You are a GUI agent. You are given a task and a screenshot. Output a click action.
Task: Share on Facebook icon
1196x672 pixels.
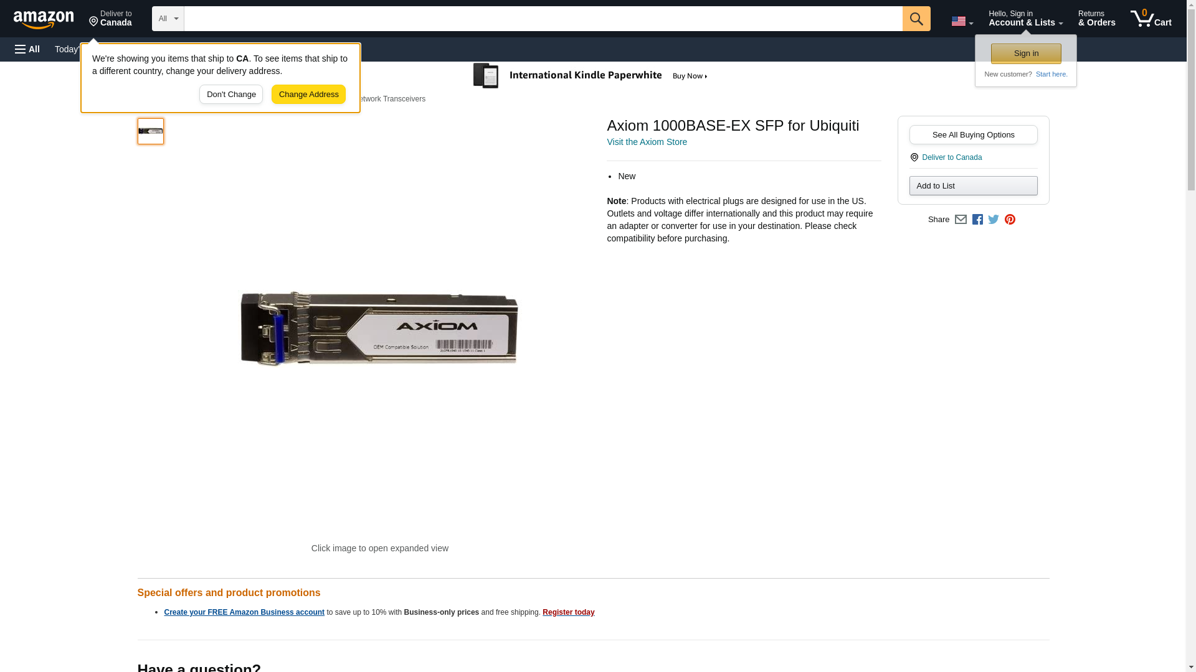pos(977,219)
